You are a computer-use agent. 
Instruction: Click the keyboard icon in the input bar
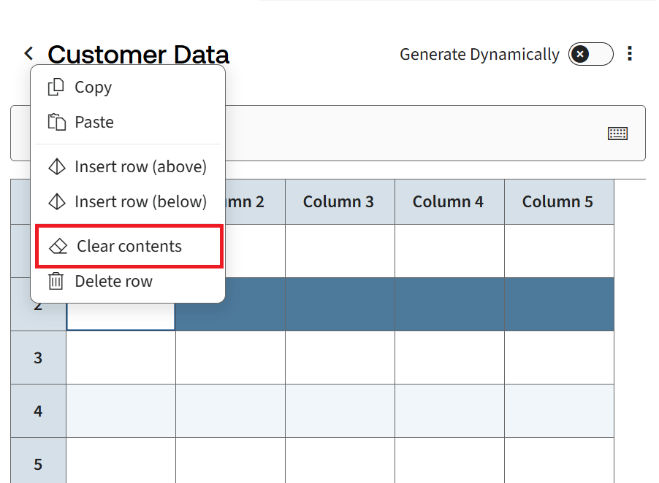[617, 134]
